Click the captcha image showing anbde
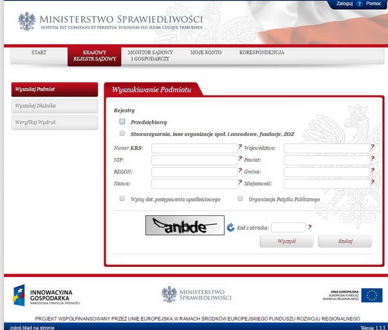The image size is (388, 330). (185, 226)
